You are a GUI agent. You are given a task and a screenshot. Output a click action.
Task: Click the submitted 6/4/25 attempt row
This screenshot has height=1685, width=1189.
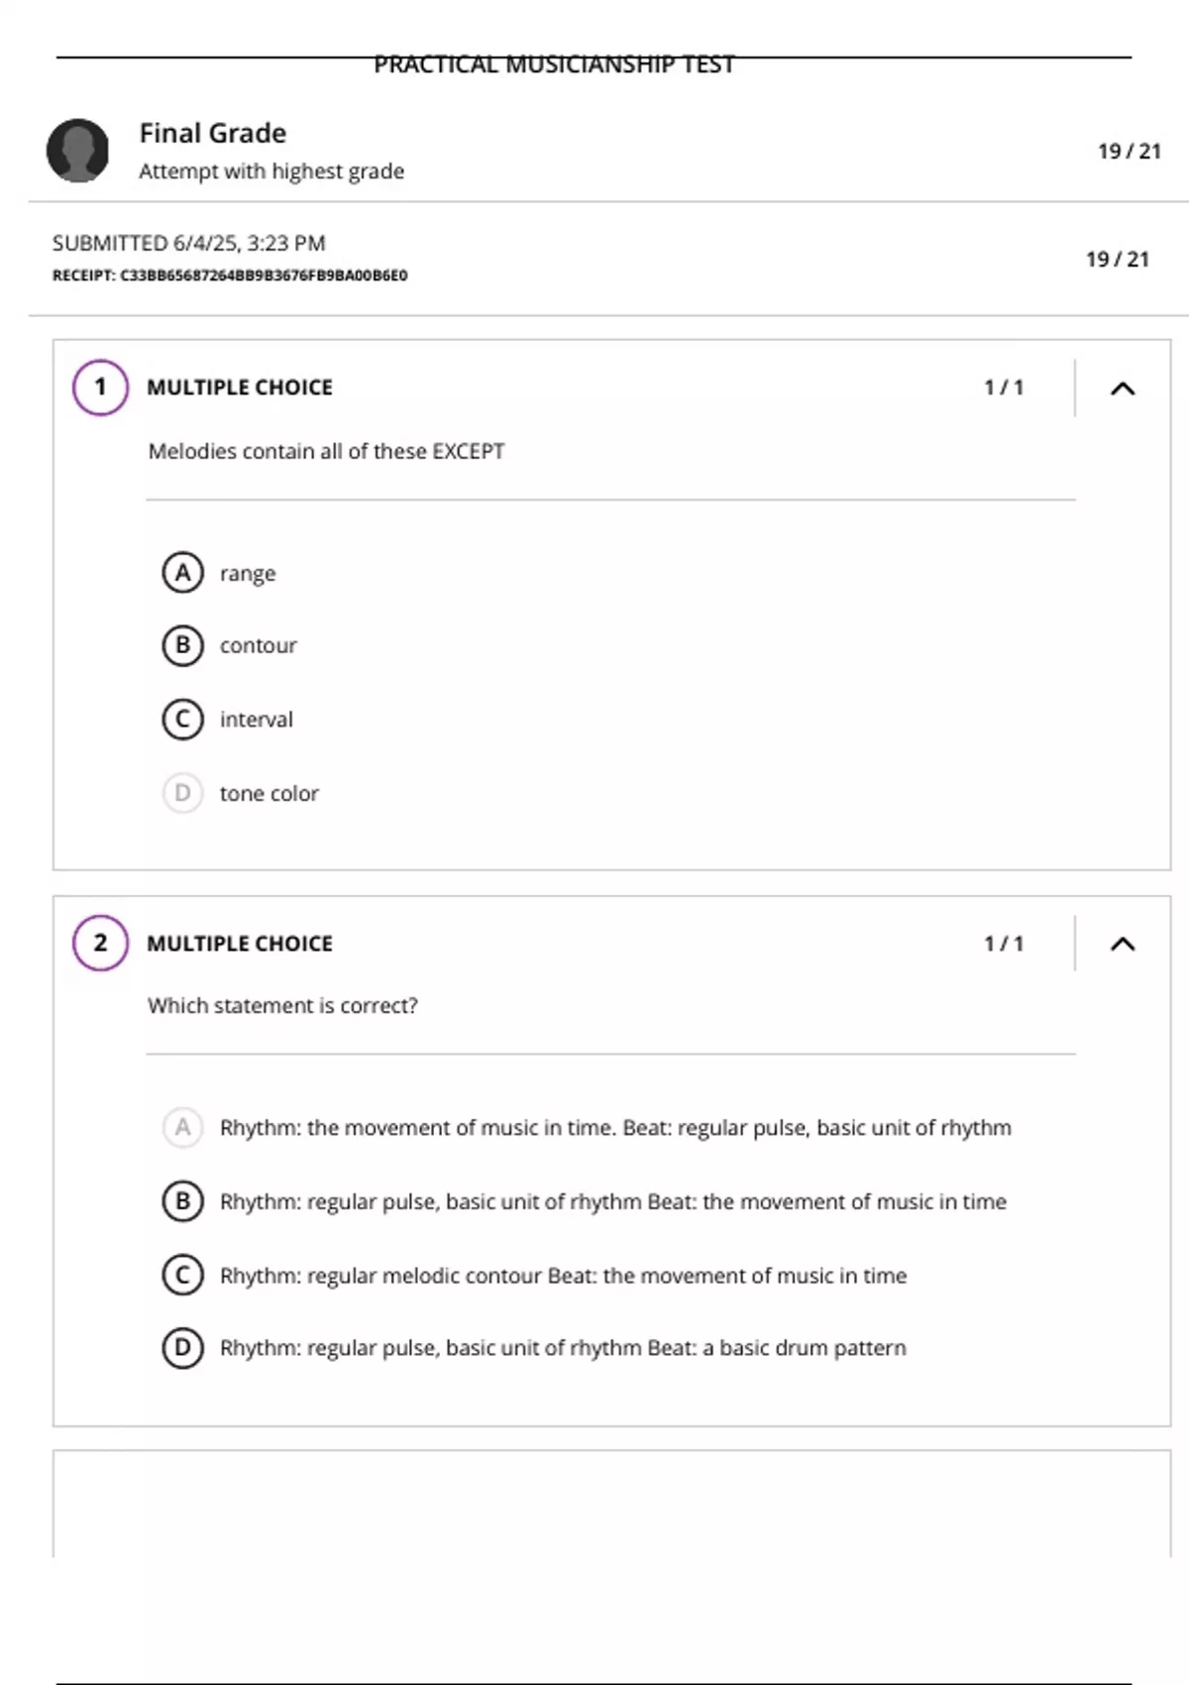(189, 244)
